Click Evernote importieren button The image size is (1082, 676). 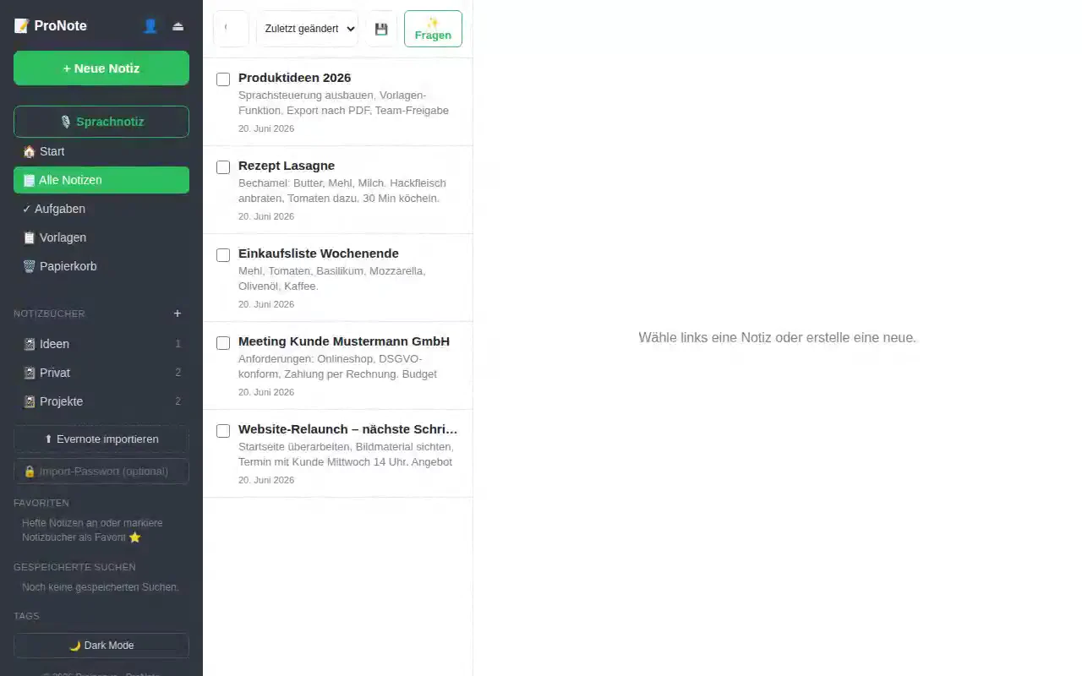tap(101, 439)
